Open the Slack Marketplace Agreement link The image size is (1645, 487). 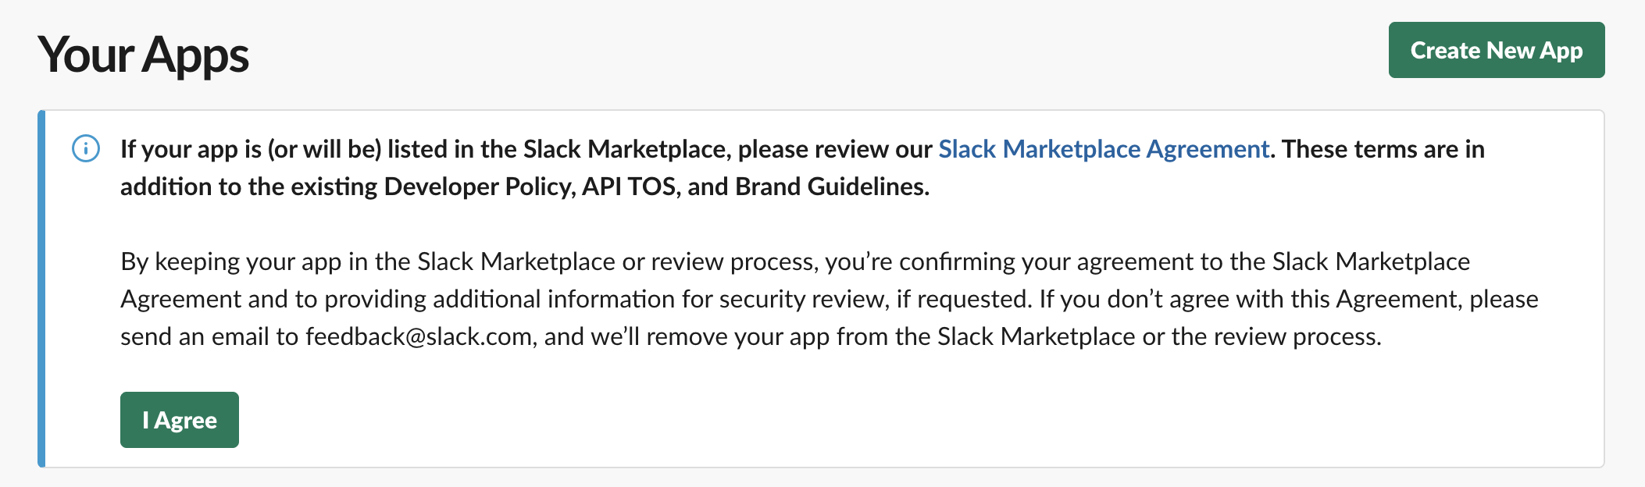1103,149
